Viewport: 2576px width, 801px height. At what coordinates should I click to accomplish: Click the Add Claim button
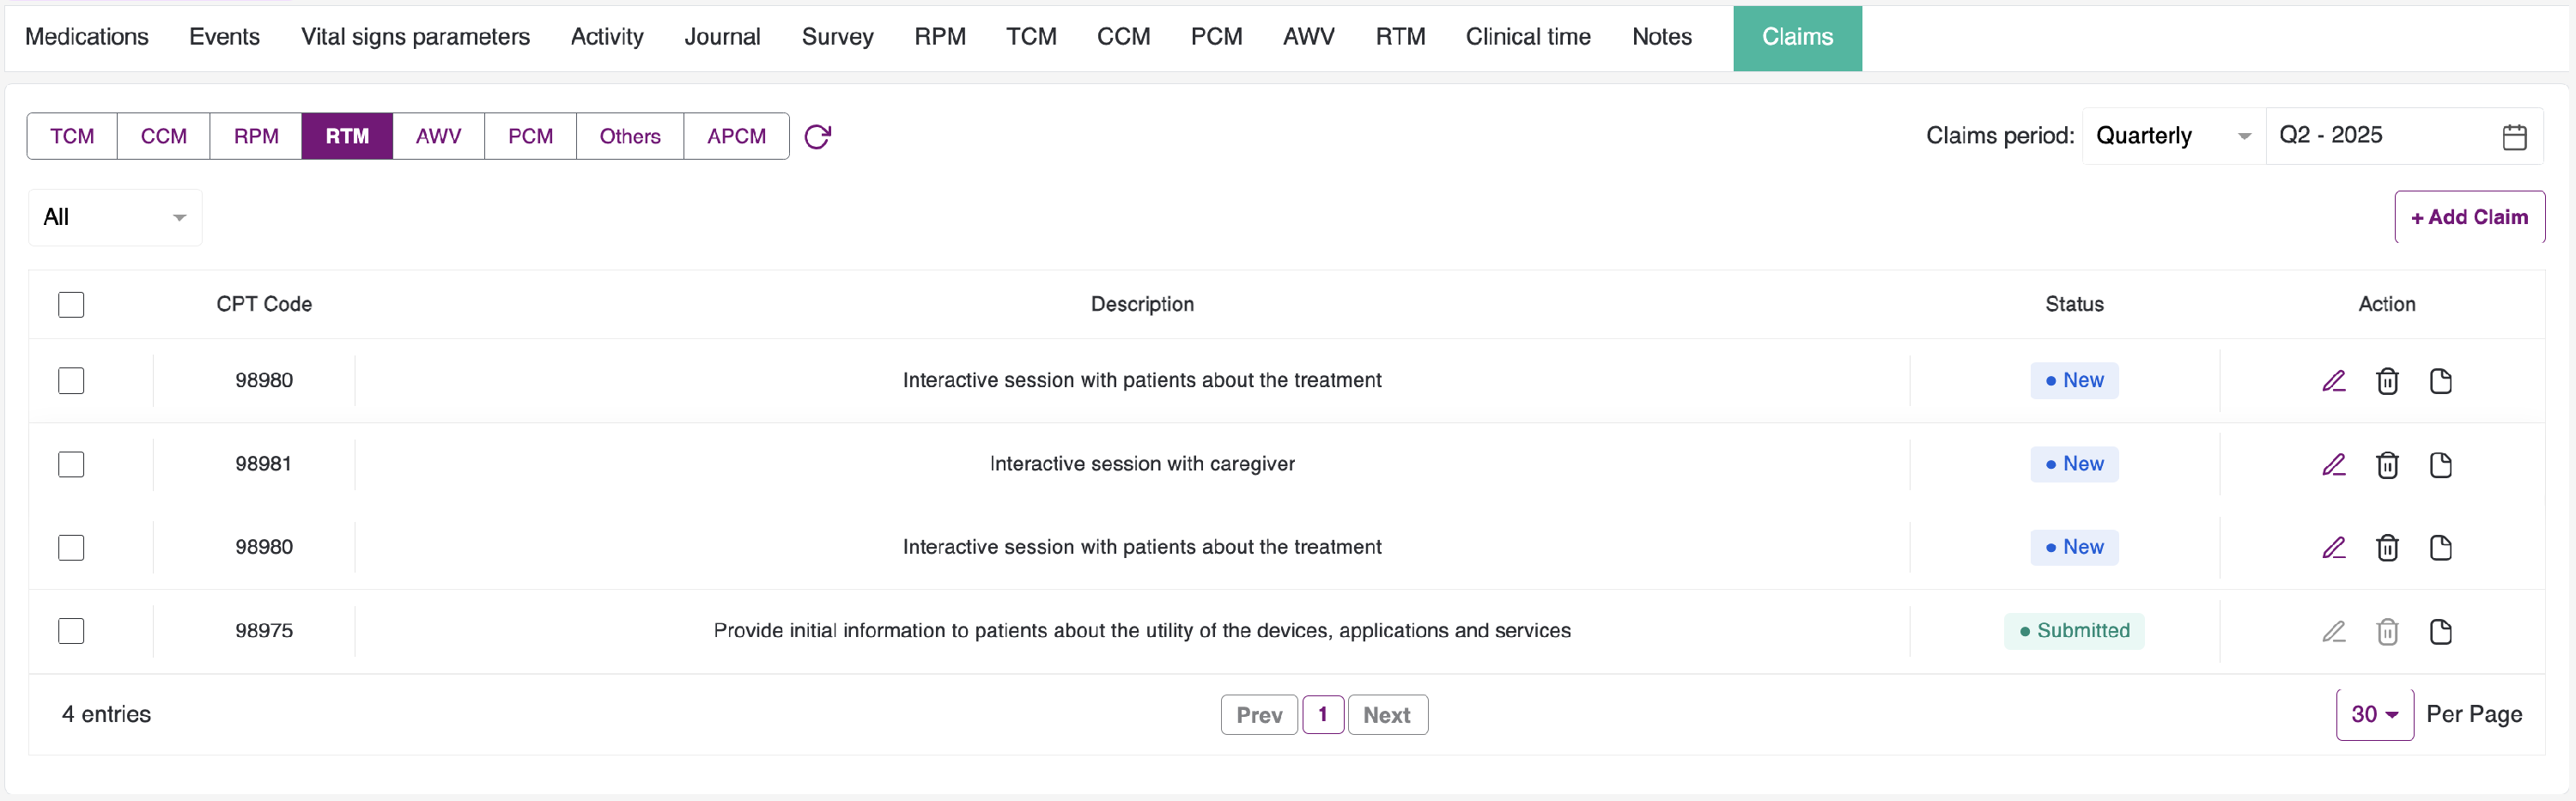pos(2469,217)
